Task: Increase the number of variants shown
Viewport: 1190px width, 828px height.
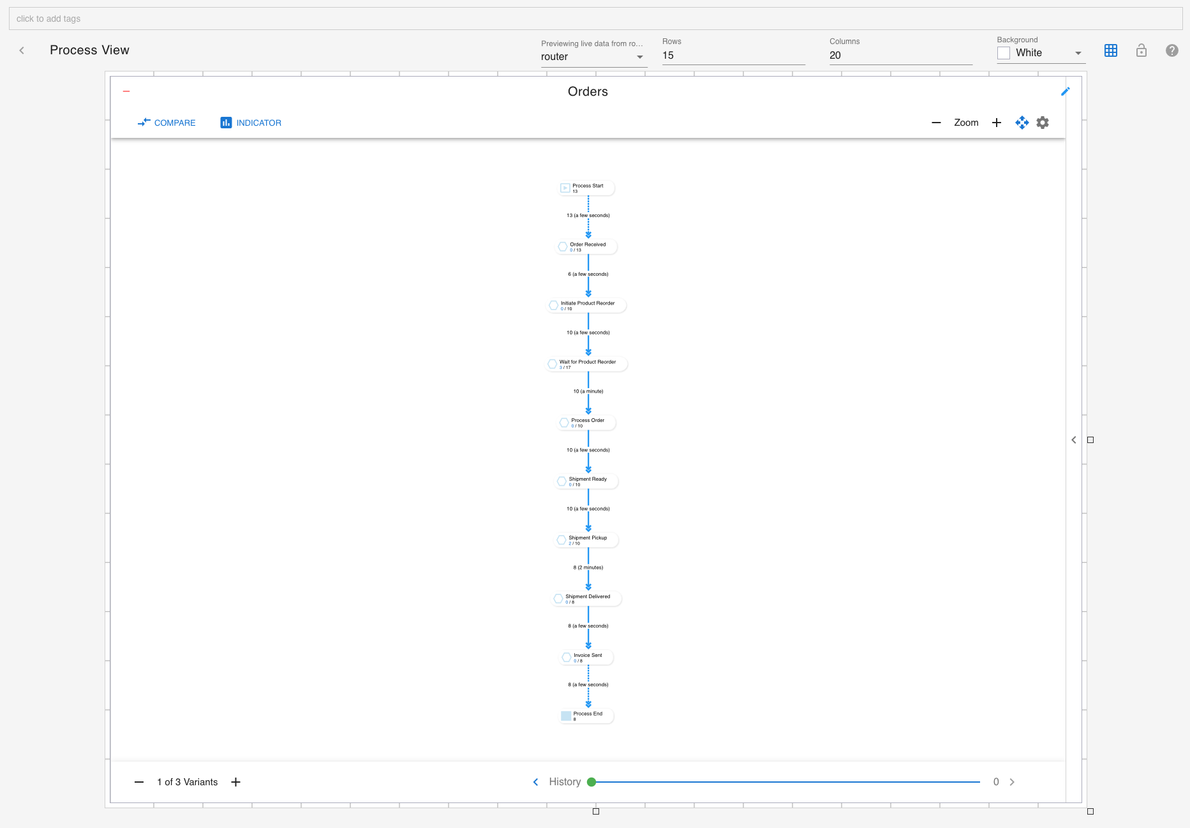Action: point(235,782)
